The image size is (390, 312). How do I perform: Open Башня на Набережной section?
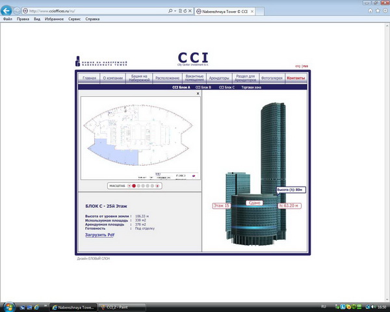point(139,78)
